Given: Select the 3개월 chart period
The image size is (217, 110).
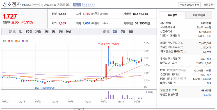Looking at the screenshot, I should 38,31.
